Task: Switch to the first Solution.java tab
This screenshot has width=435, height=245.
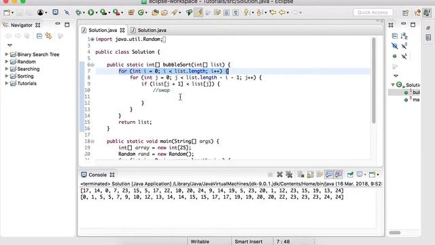Action: pyautogui.click(x=103, y=30)
